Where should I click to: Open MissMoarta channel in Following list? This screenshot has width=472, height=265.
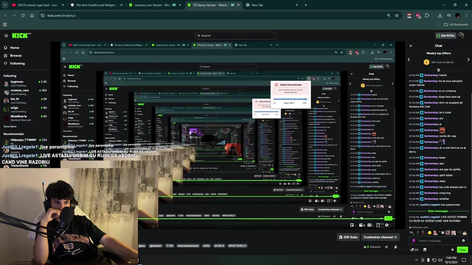pos(25,118)
